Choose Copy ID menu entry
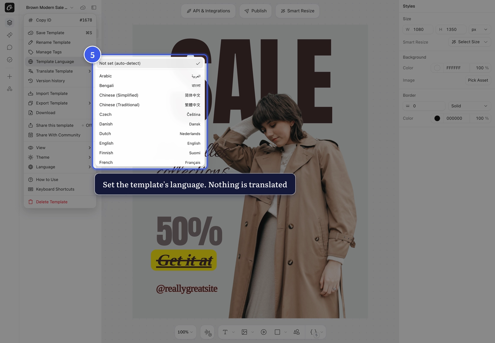 coord(60,20)
